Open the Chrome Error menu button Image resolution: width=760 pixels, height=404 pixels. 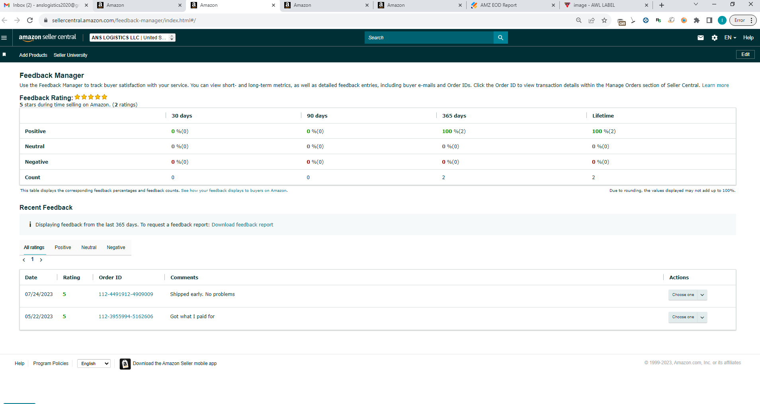click(742, 20)
